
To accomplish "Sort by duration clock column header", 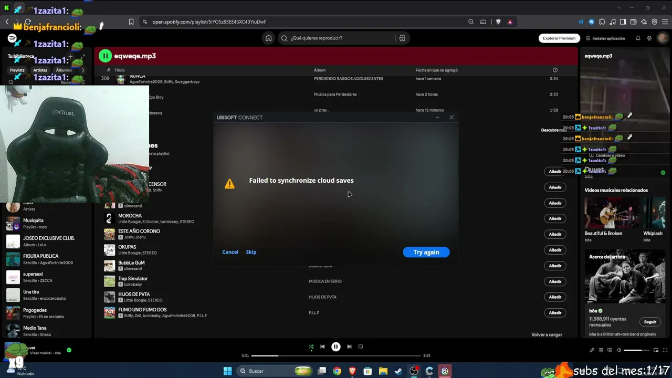I will (555, 70).
